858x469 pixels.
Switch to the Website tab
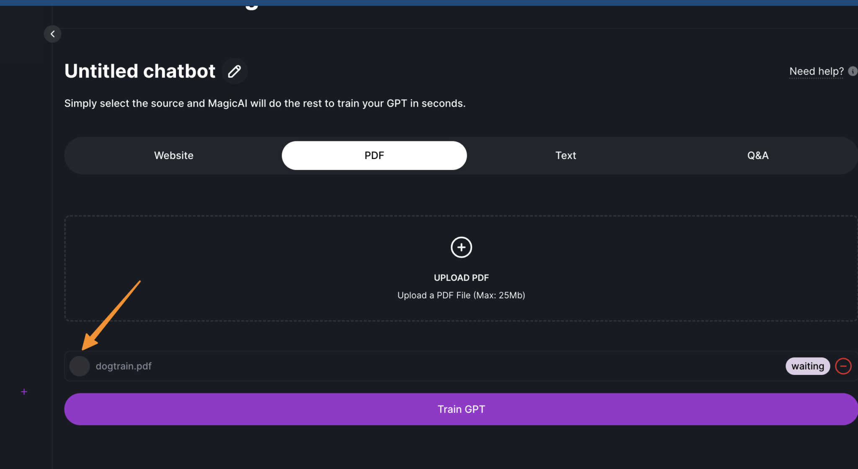pyautogui.click(x=174, y=156)
